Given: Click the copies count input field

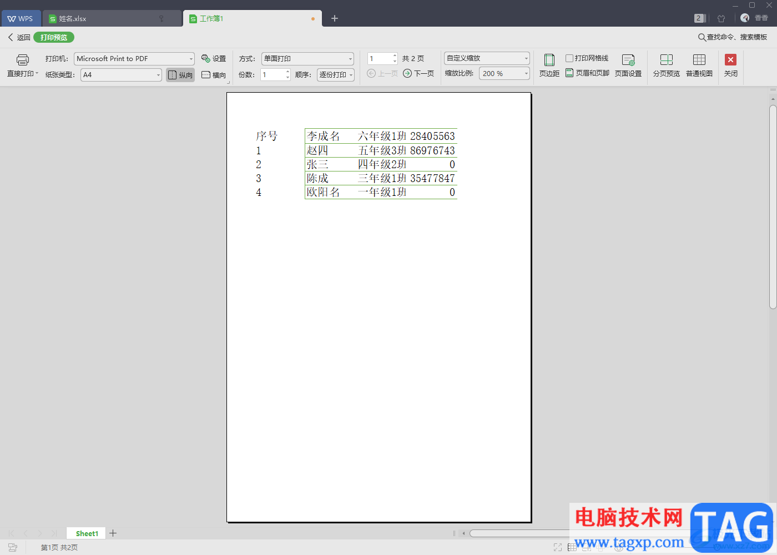Looking at the screenshot, I should point(273,74).
